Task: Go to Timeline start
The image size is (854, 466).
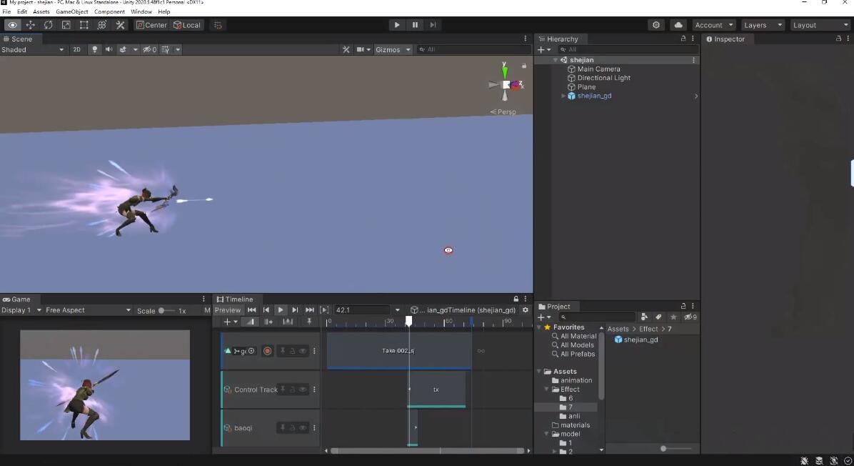Action: 251,310
